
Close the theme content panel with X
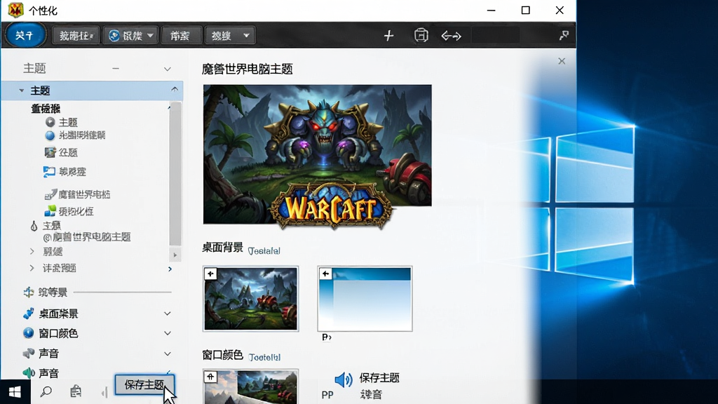click(x=562, y=62)
